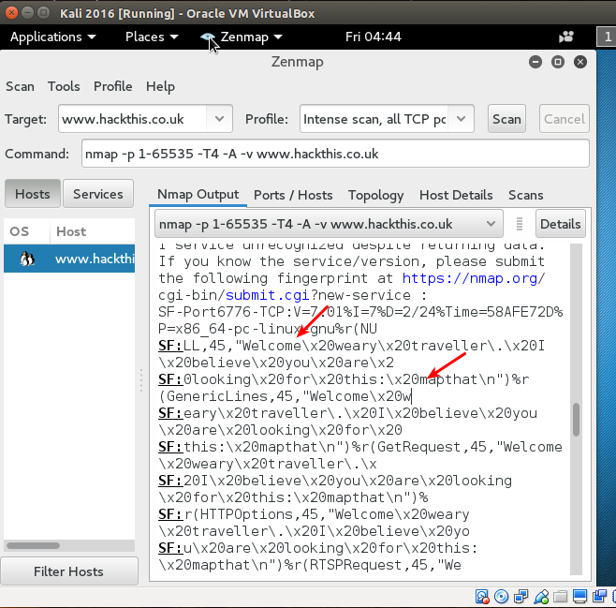Image resolution: width=616 pixels, height=608 pixels.
Task: Click the Fri 04:44 clock in panel
Action: pos(374,37)
